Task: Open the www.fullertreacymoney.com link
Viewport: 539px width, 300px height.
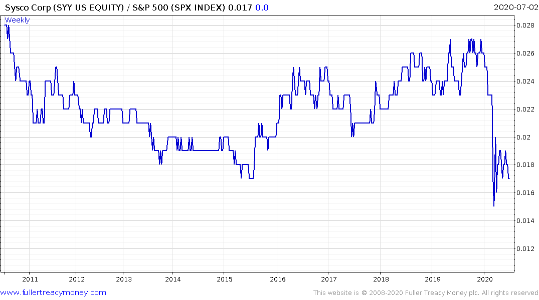Action: point(53,292)
